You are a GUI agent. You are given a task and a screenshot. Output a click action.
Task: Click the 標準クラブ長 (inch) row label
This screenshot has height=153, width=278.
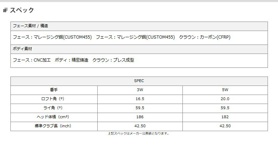tap(53, 126)
